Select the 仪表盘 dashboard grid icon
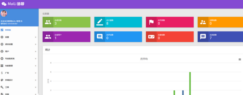Screen dimensions: 243x95 click(2, 30)
